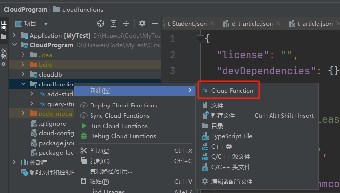Viewport: 340px width, 193px height.
Task: Expand the node_modules folder
Action: (23, 113)
